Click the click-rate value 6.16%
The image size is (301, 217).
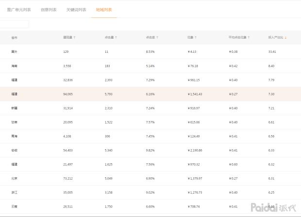tap(150, 94)
